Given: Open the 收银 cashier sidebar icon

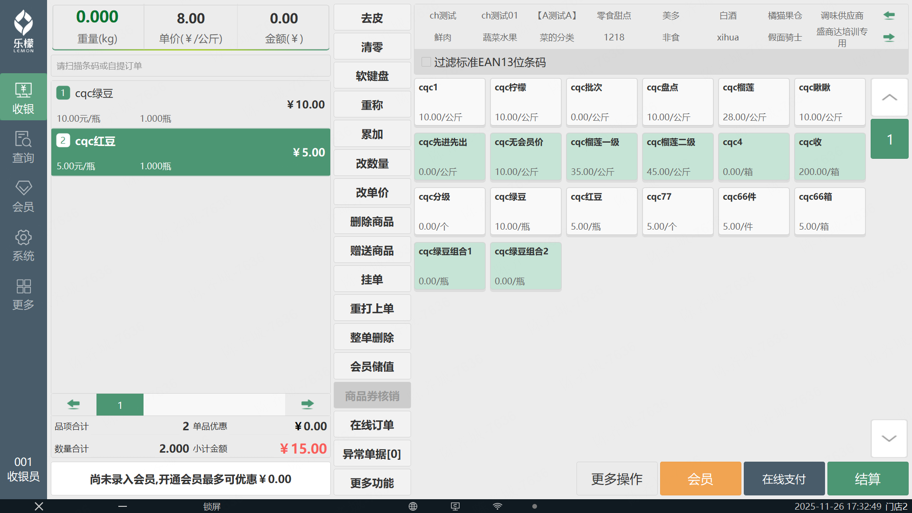Looking at the screenshot, I should point(23,97).
